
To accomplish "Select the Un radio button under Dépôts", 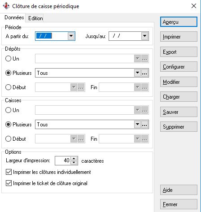I will (8, 59).
